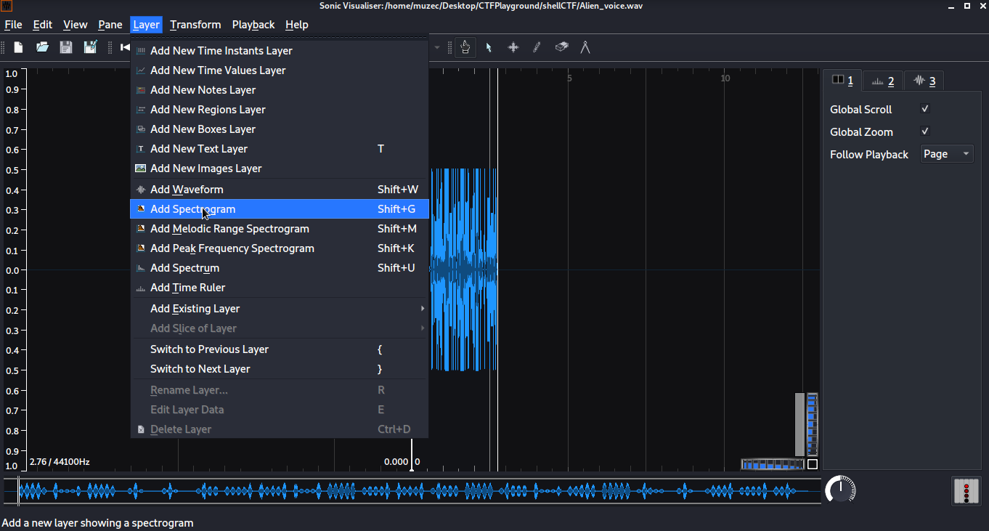Open the Pane menu
This screenshot has width=989, height=531.
pos(110,25)
